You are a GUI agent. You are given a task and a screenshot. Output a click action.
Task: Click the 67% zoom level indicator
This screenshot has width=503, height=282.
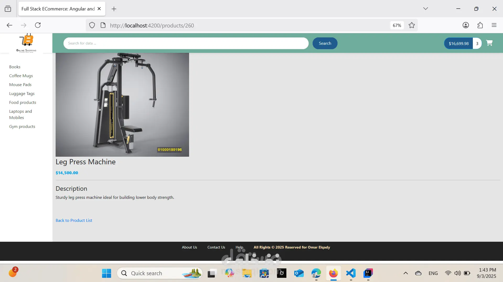pyautogui.click(x=397, y=25)
